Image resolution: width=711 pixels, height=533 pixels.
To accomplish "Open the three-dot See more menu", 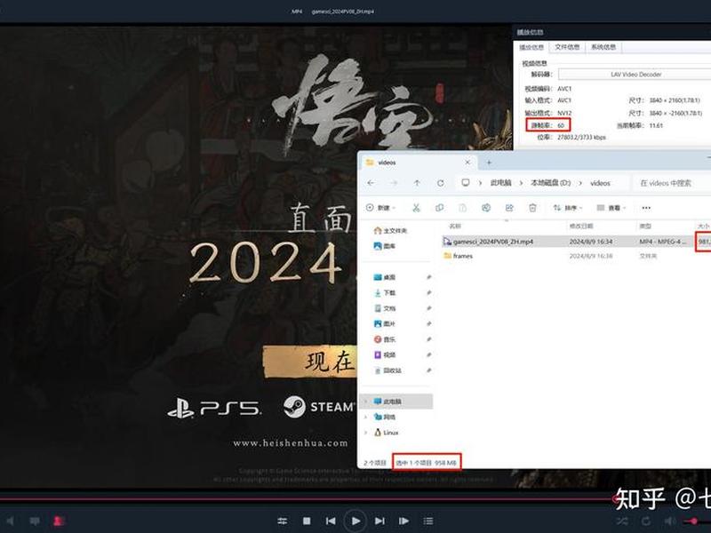I will tap(646, 208).
